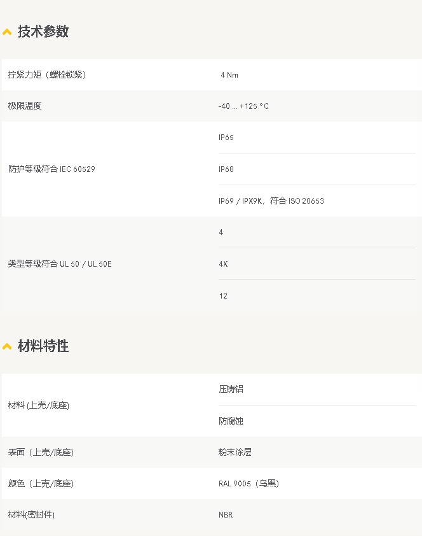The height and width of the screenshot is (536, 422).
Task: Click the 压铸铝 material value
Action: point(231,389)
